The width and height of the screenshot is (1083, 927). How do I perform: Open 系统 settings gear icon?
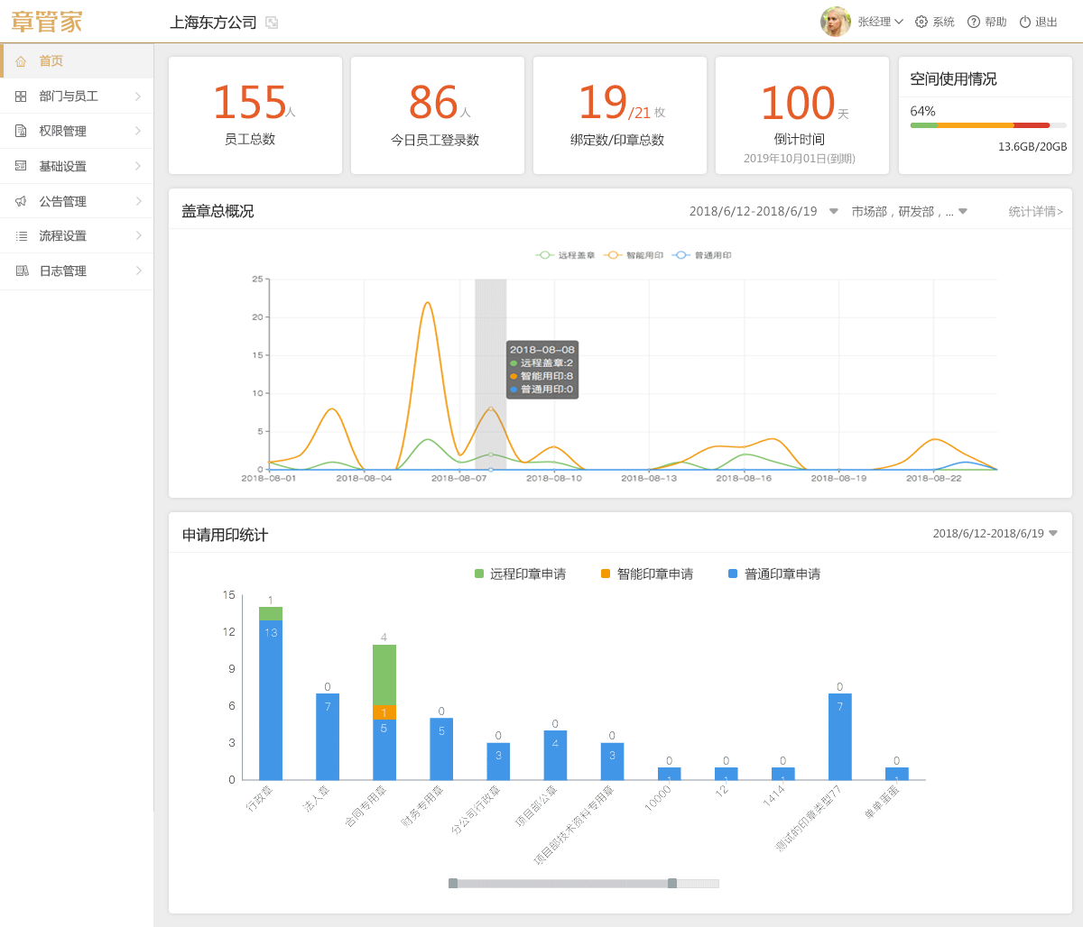point(921,22)
